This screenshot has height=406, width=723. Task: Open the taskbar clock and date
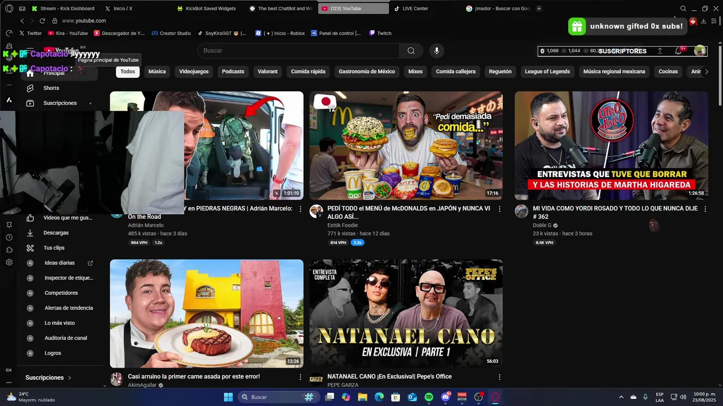pyautogui.click(x=704, y=397)
